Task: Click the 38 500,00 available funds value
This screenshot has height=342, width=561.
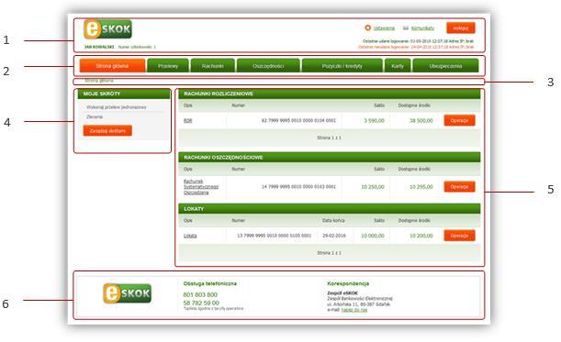Action: [x=421, y=121]
